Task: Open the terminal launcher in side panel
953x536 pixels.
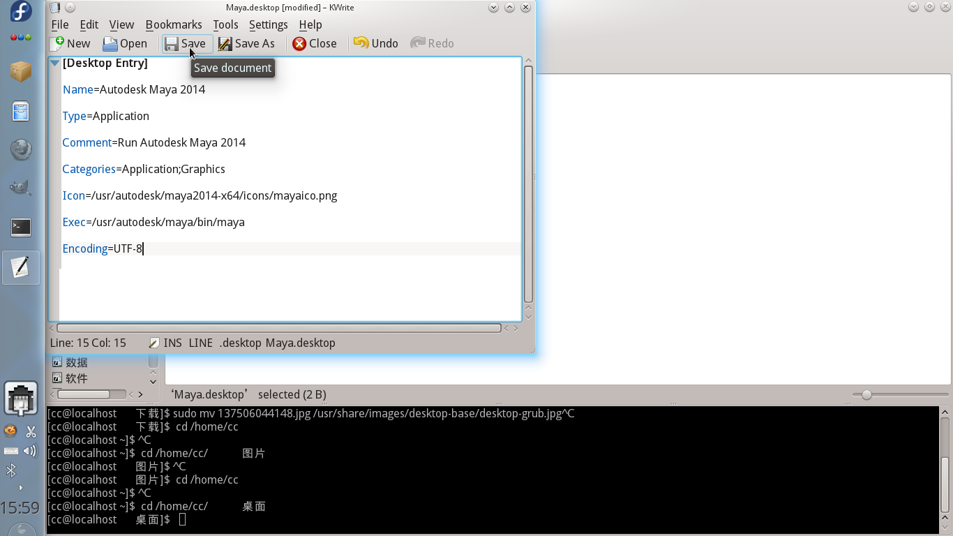Action: (21, 227)
